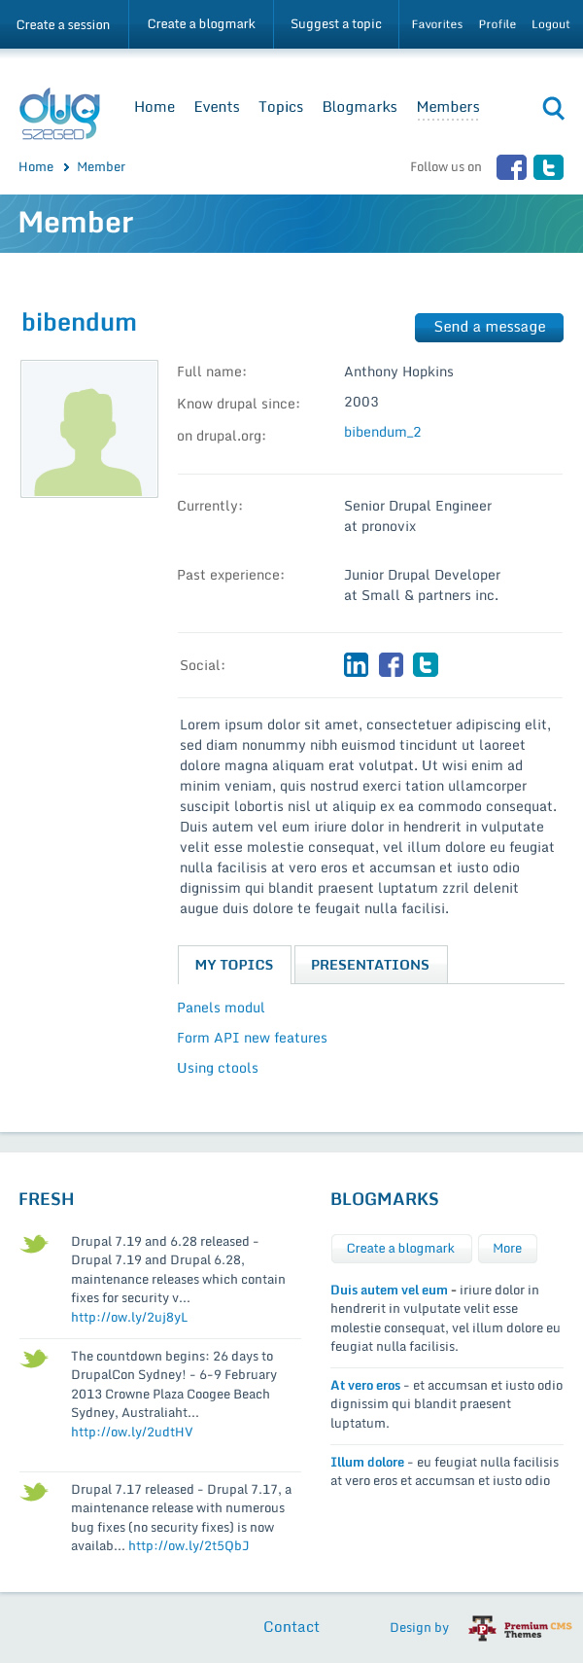Viewport: 583px width, 1663px height.
Task: Open Create a session in top bar
Action: pos(63,24)
